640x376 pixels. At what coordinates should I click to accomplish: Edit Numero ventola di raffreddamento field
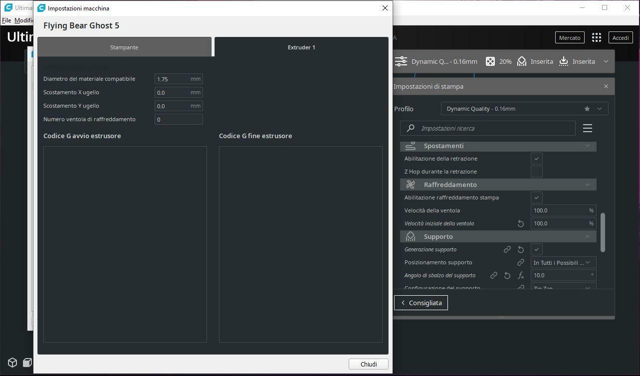[179, 119]
